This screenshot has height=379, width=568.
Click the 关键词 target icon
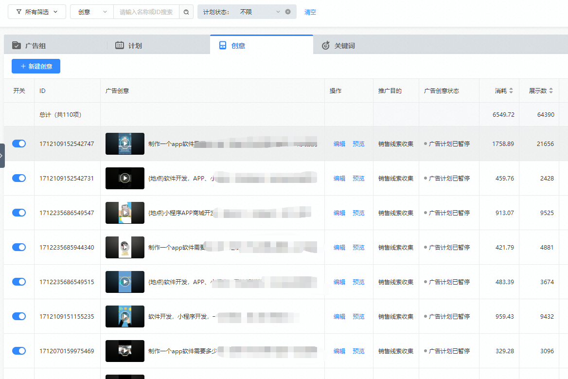click(x=326, y=45)
